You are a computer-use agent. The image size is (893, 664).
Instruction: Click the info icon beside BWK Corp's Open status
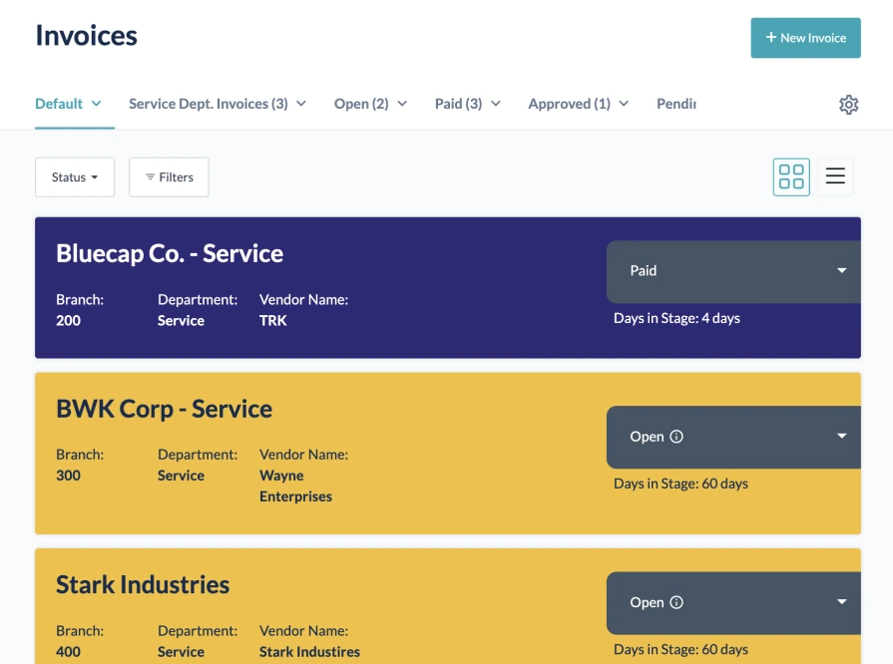(x=677, y=437)
